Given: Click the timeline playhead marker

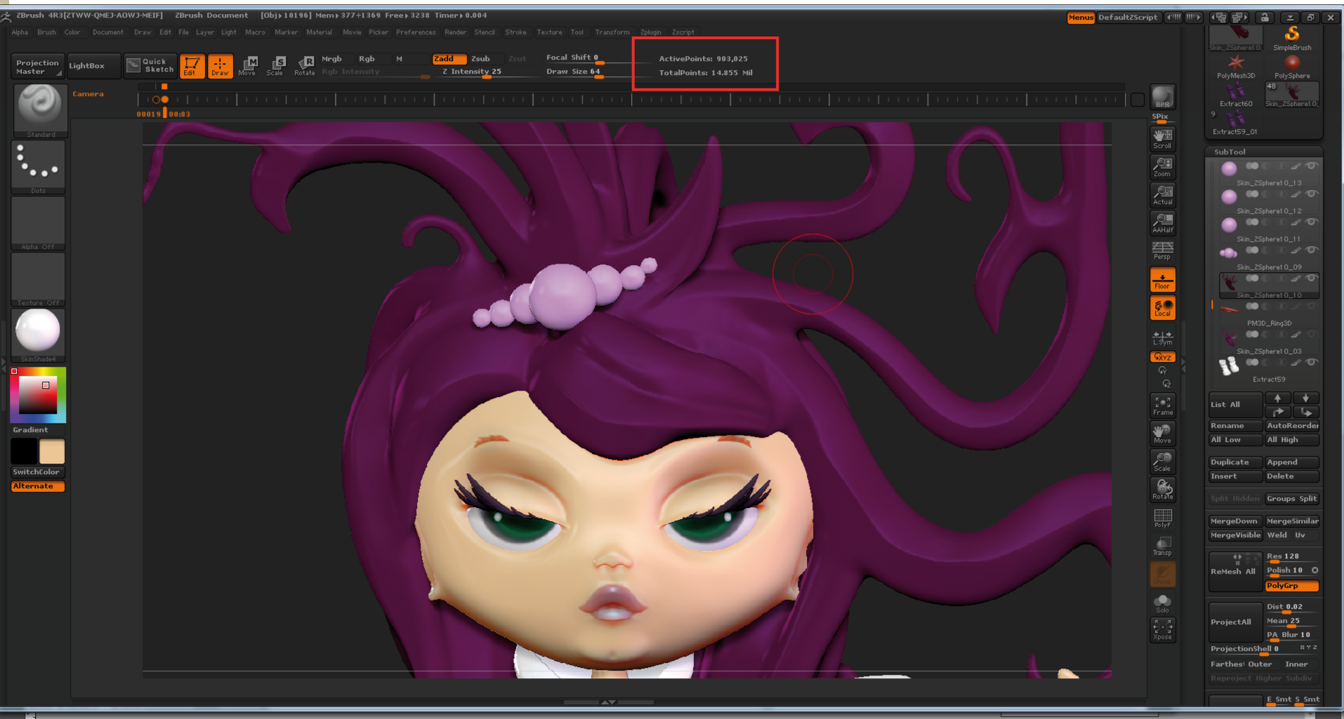Looking at the screenshot, I should click(x=165, y=100).
